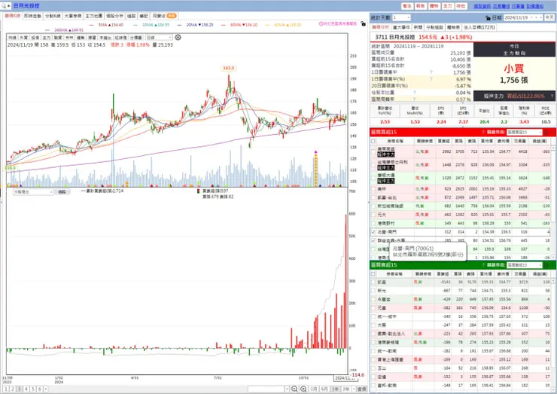Viewport: 557px width, 394px height.
Task: Open the 新聞 tab
Action: point(418,27)
